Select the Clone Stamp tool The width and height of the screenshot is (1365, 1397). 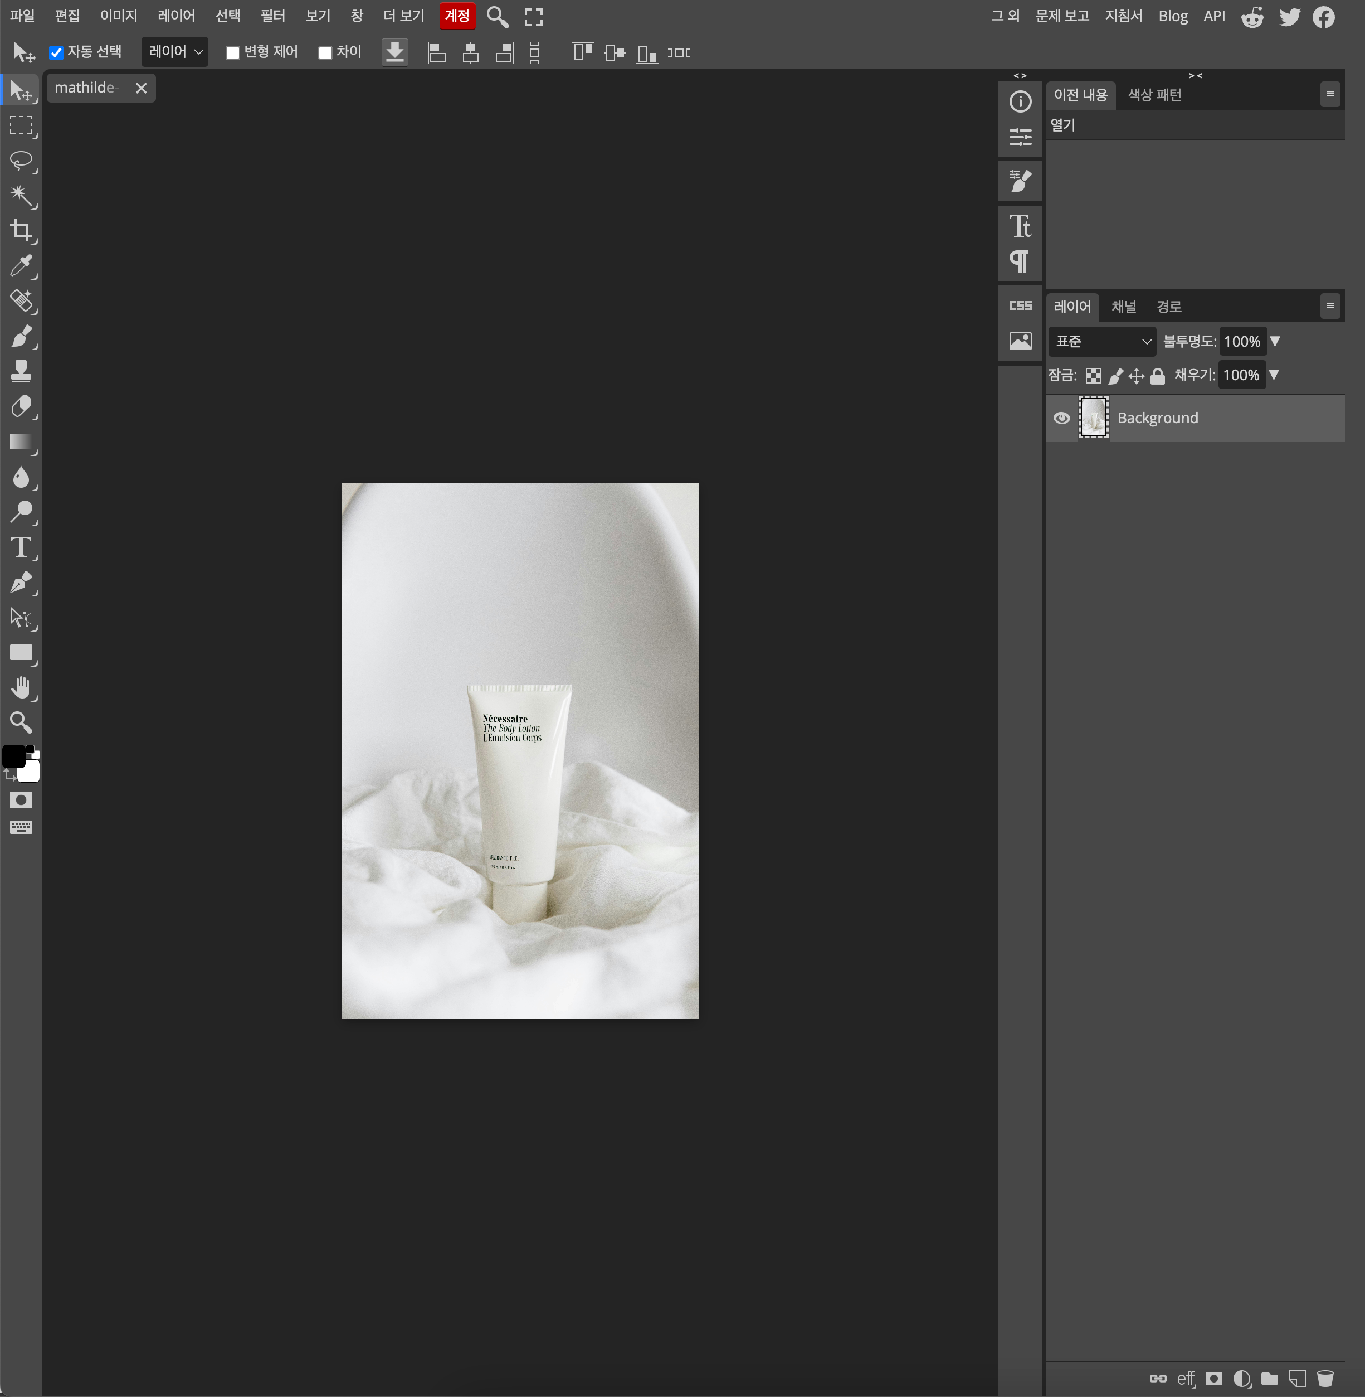coord(21,371)
